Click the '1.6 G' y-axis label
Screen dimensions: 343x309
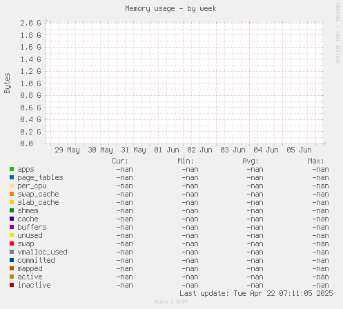[30, 47]
